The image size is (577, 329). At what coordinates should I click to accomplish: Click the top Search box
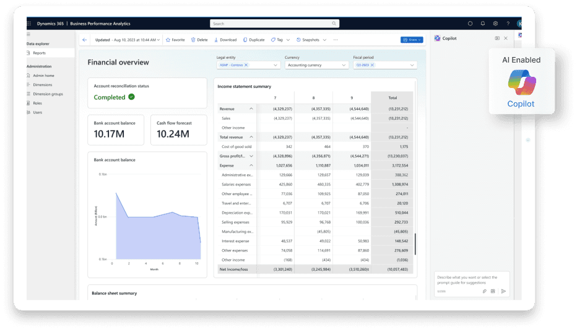pyautogui.click(x=274, y=24)
